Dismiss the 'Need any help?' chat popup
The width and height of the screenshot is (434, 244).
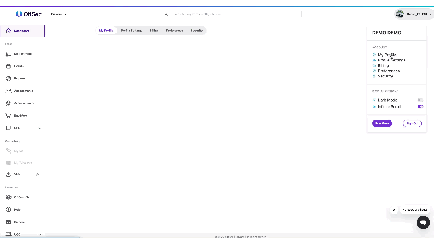point(394,210)
